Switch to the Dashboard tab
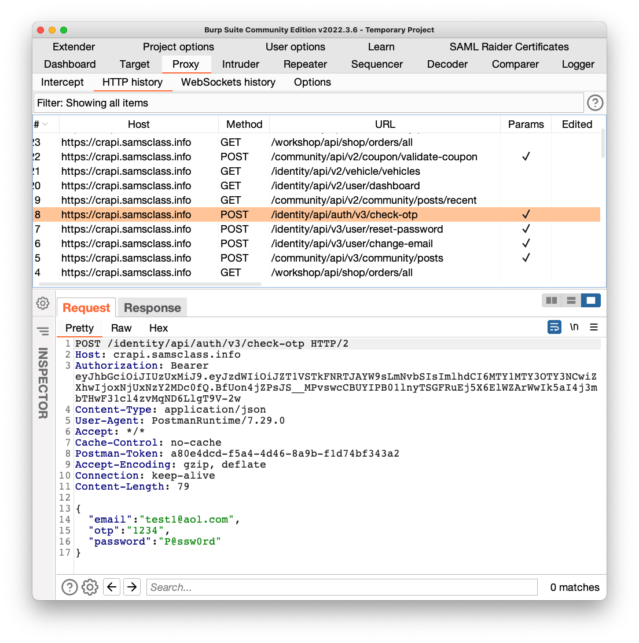The image size is (639, 643). [x=69, y=64]
